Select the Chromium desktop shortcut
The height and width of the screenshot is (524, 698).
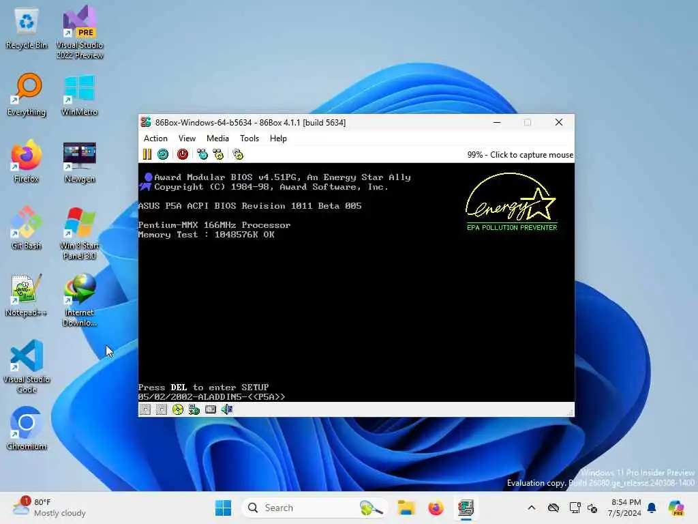coord(27,428)
